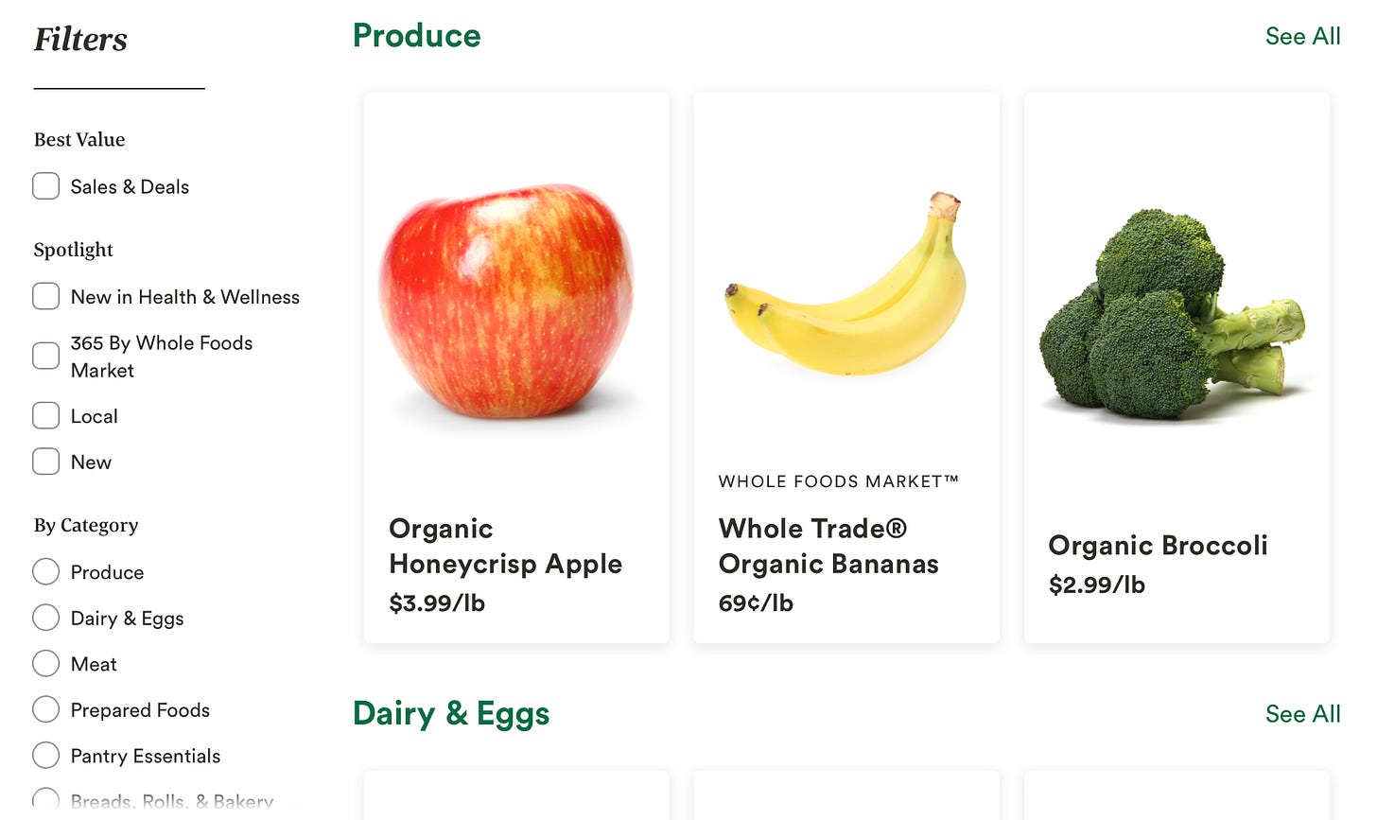
Task: Select Pantry Essentials category radio
Action: pos(45,755)
